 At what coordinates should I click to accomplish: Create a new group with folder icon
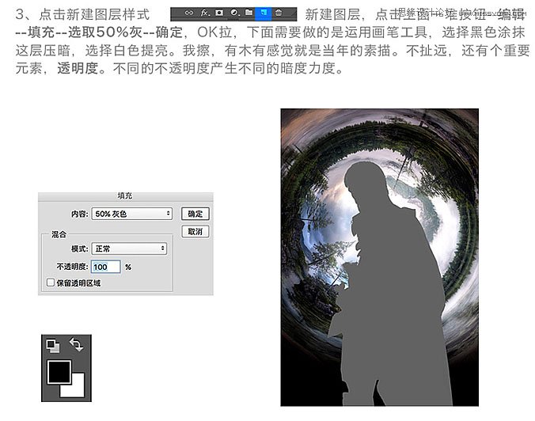(x=249, y=13)
